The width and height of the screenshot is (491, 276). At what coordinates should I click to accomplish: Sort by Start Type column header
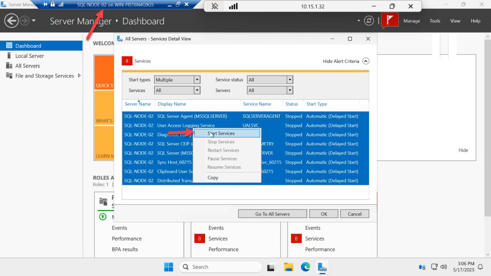coord(316,104)
